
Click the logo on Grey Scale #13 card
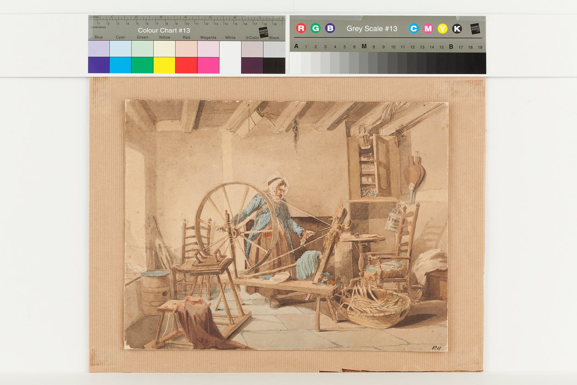[x=475, y=28]
